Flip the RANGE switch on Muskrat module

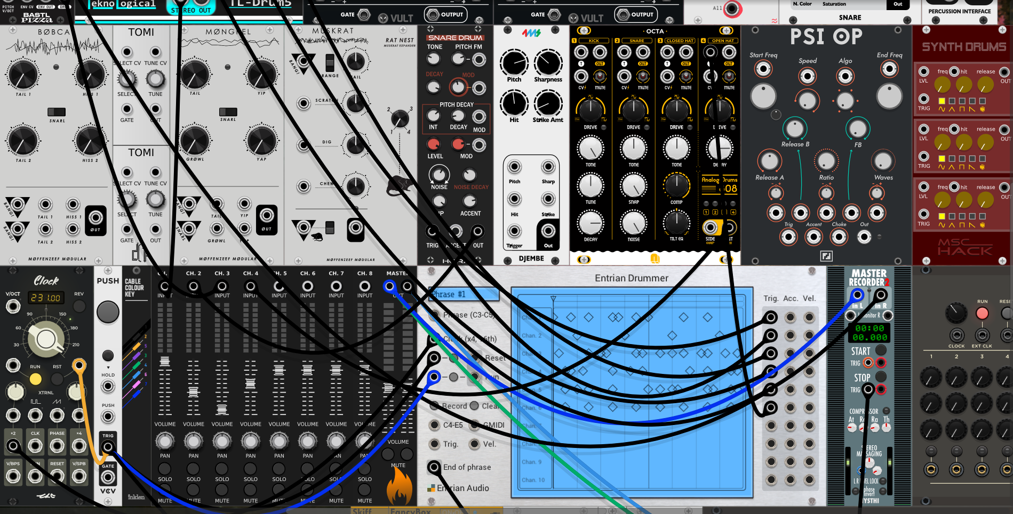[330, 62]
